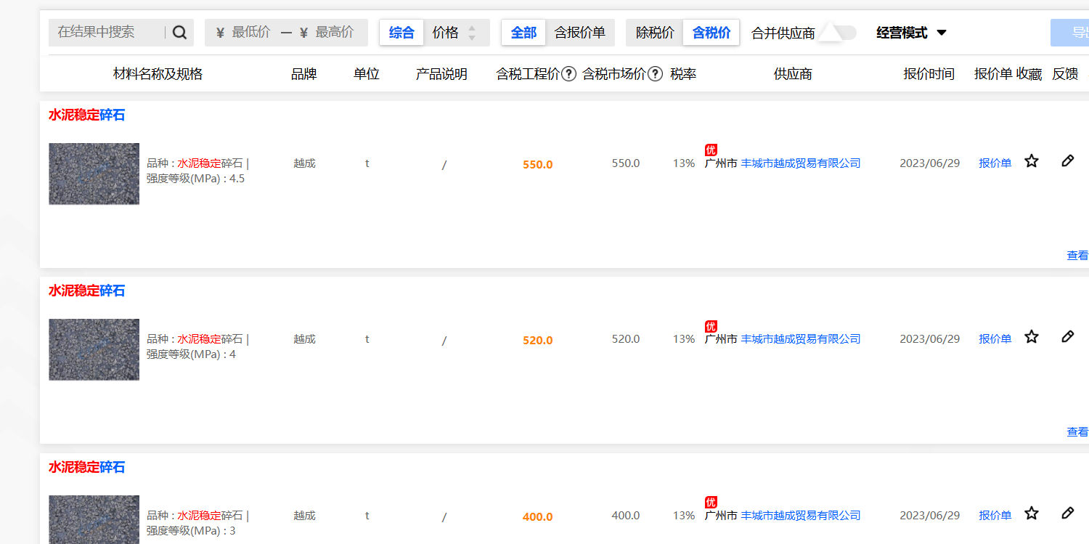Click help icon beside 含税工程价
Viewport: 1089px width, 544px height.
coord(569,74)
